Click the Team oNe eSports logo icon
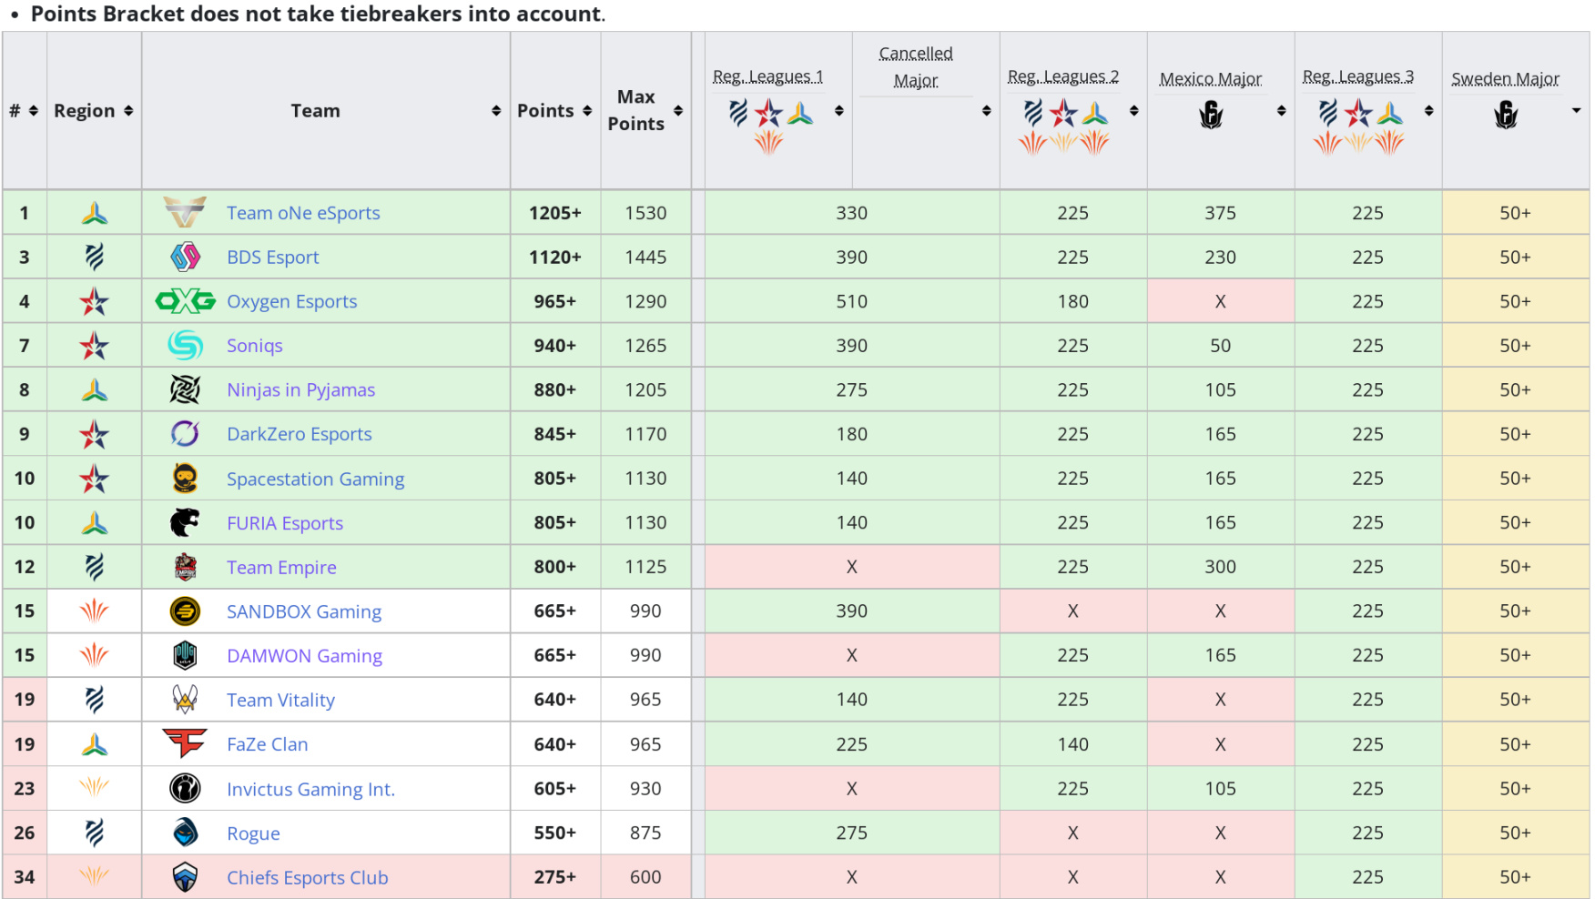 185,213
